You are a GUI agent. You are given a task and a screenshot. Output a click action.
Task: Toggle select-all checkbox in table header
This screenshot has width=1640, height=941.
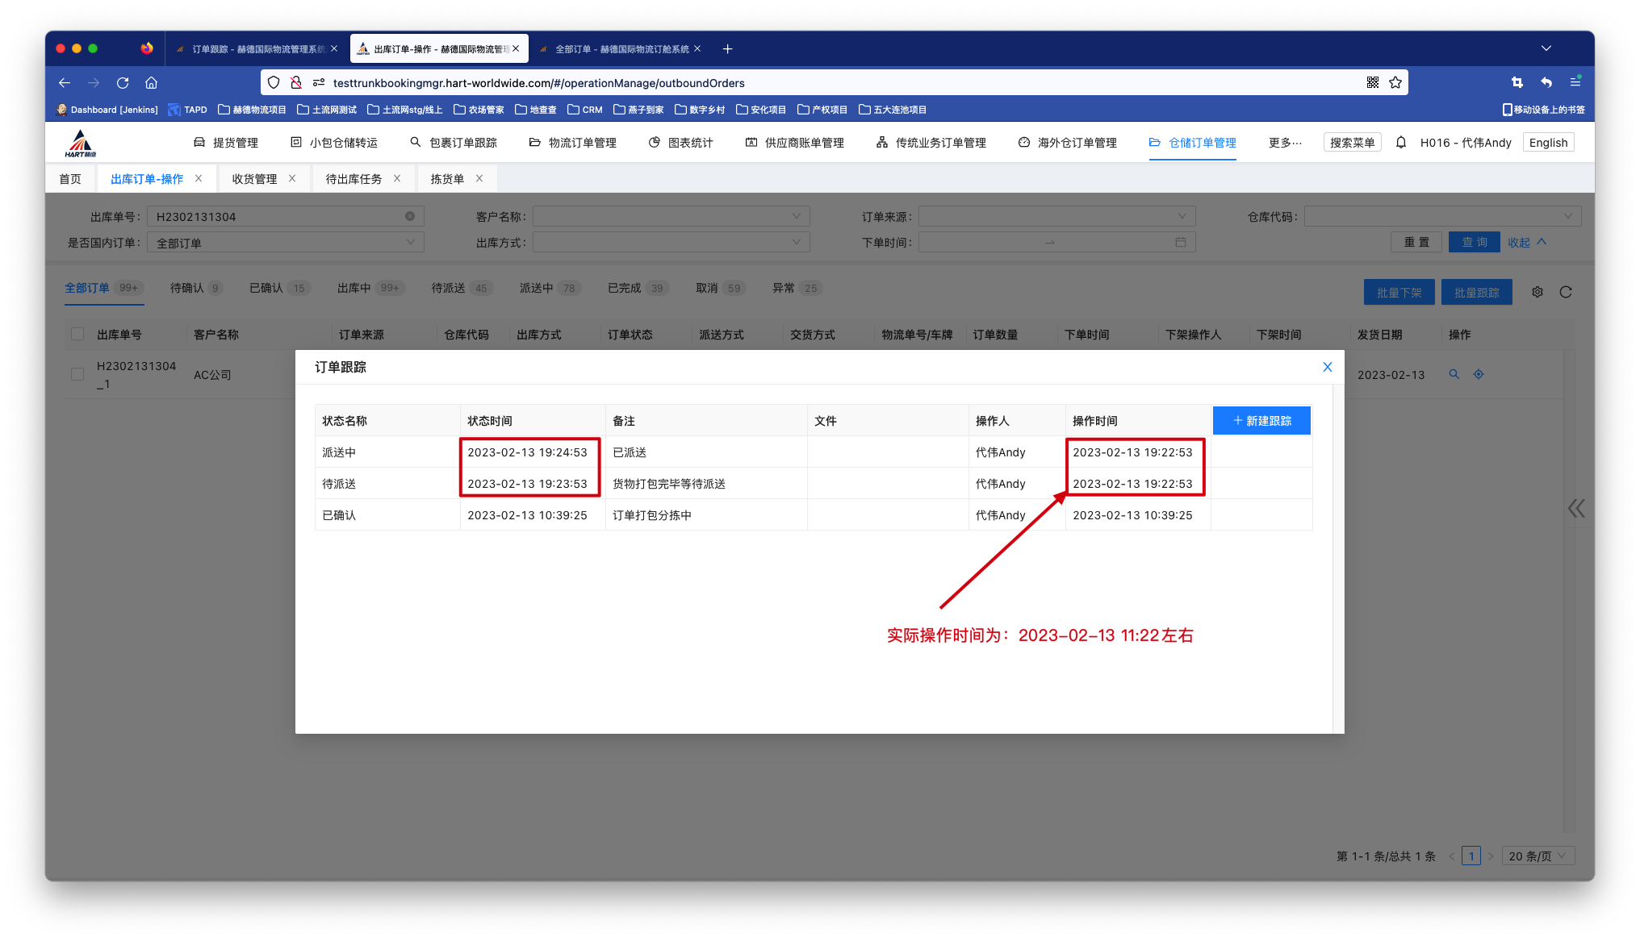77,334
